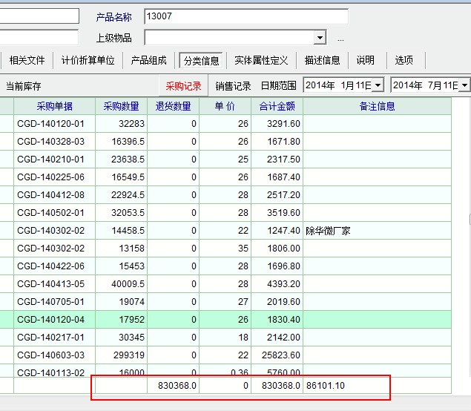Click the 除华微厂家 remark cell
471x411 pixels.
[376, 231]
